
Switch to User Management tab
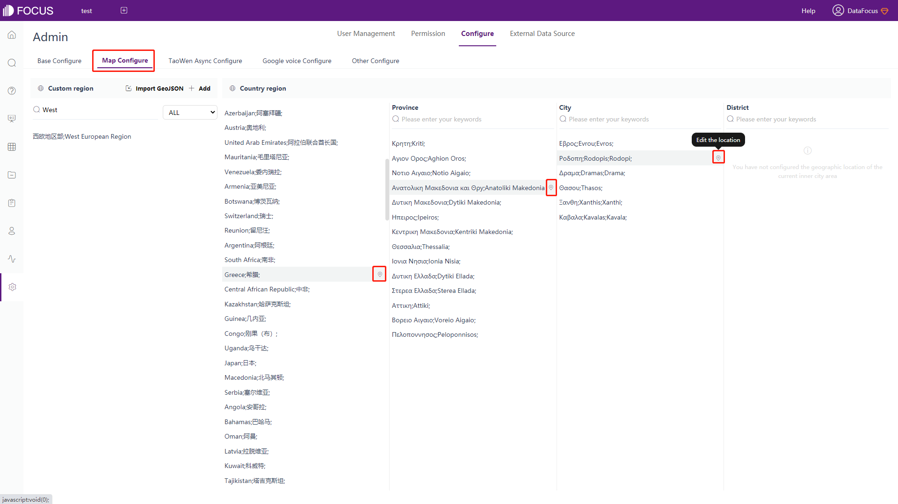click(x=366, y=34)
